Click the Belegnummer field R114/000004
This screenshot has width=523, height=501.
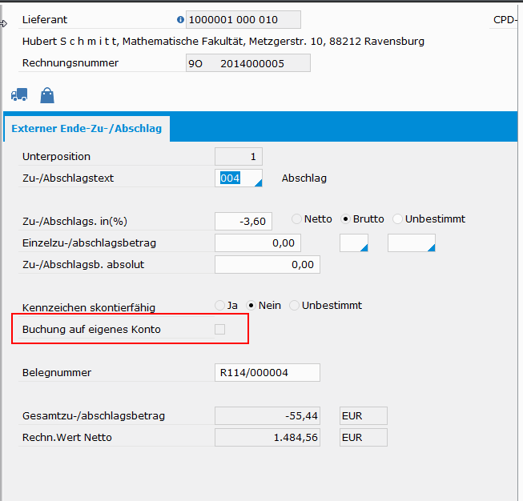tap(268, 373)
